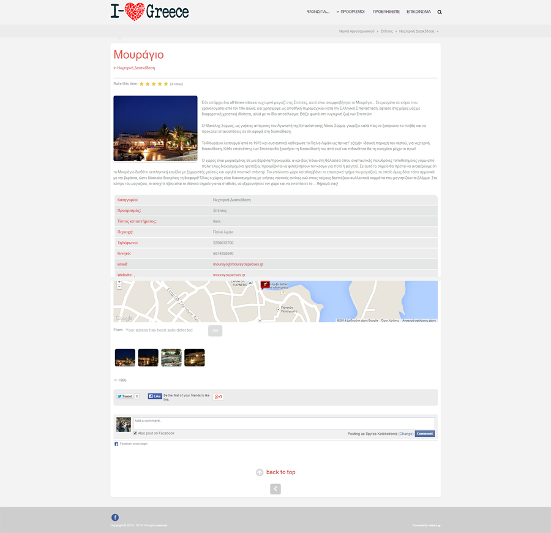
Task: Open the Νυχτερινή Διασκέδαση breadcrumb
Action: [x=416, y=31]
